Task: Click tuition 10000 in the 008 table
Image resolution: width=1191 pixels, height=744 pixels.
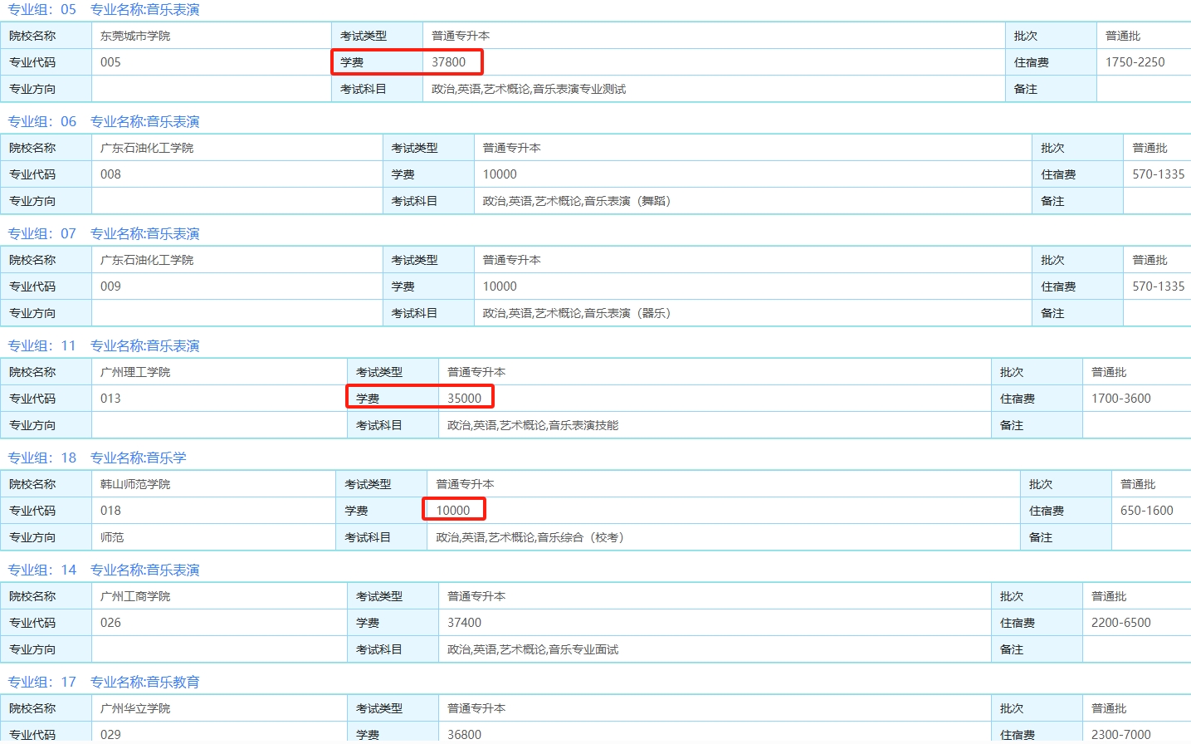Action: click(x=500, y=174)
